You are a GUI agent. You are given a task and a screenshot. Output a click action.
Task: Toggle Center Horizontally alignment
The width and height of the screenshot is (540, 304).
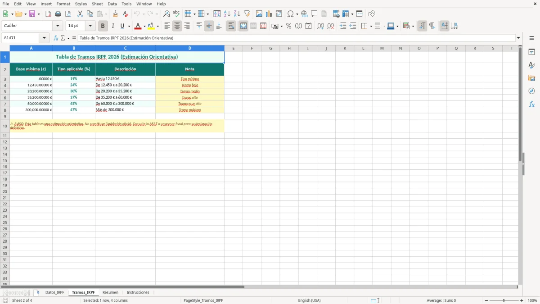tap(177, 26)
